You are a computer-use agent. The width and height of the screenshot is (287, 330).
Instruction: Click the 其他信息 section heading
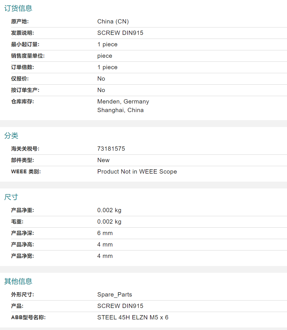18,281
